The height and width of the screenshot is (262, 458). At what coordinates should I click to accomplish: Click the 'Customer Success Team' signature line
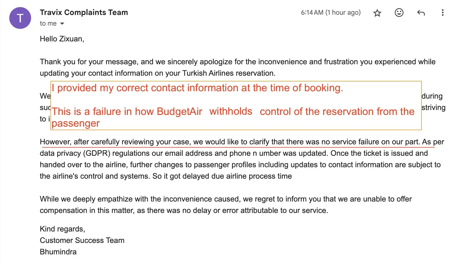[82, 240]
